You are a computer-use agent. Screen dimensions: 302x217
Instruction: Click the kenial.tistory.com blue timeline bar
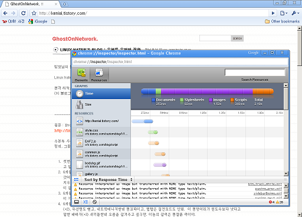tap(142, 121)
